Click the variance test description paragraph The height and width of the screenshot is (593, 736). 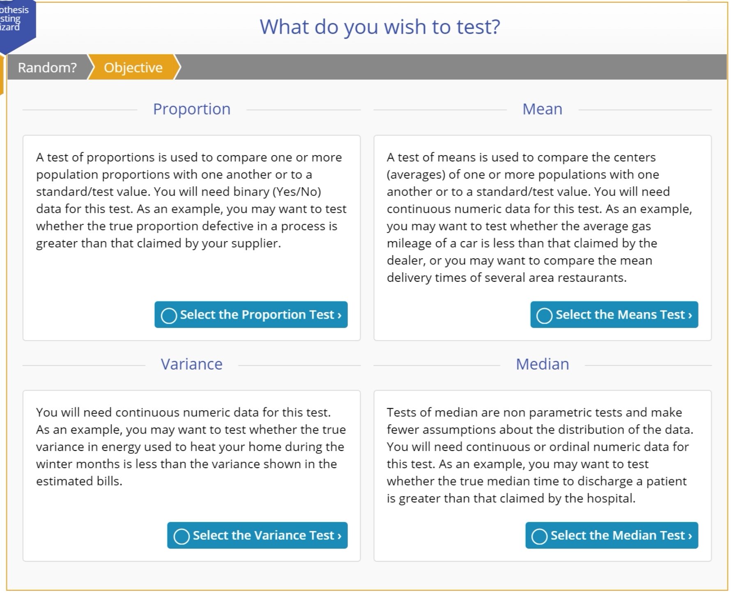coord(191,446)
